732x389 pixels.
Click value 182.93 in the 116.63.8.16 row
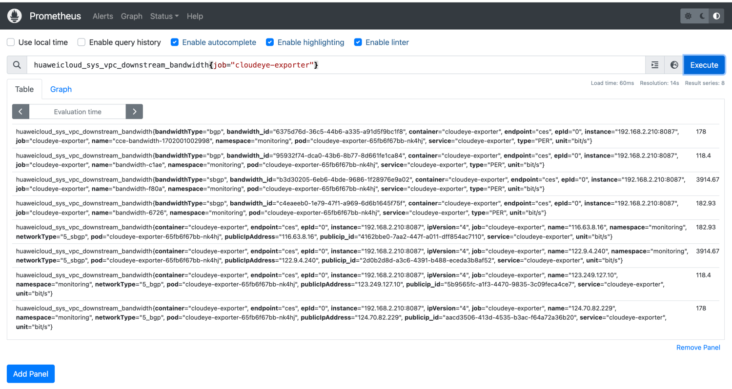point(706,227)
